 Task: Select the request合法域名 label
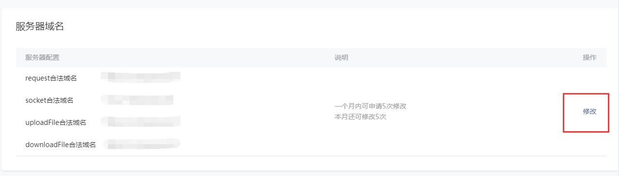(51, 78)
